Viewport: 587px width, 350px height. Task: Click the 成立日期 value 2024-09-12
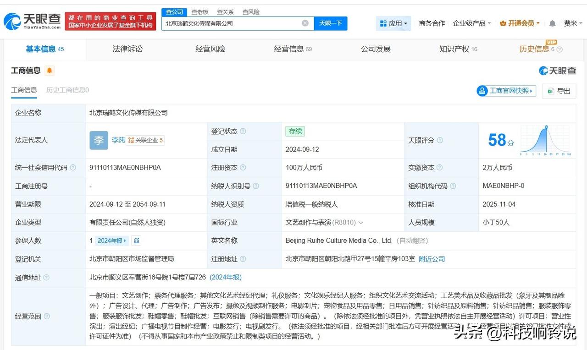point(302,150)
